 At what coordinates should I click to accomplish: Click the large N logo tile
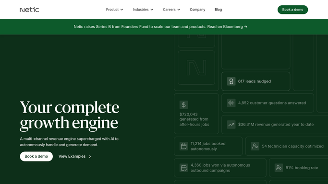click(196, 68)
